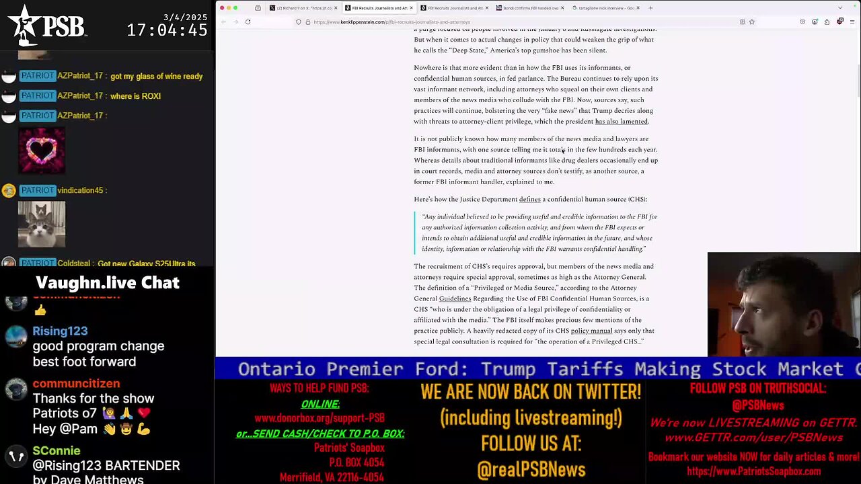The width and height of the screenshot is (861, 484).
Task: Open the extensions puzzle icon
Action: coord(827,22)
